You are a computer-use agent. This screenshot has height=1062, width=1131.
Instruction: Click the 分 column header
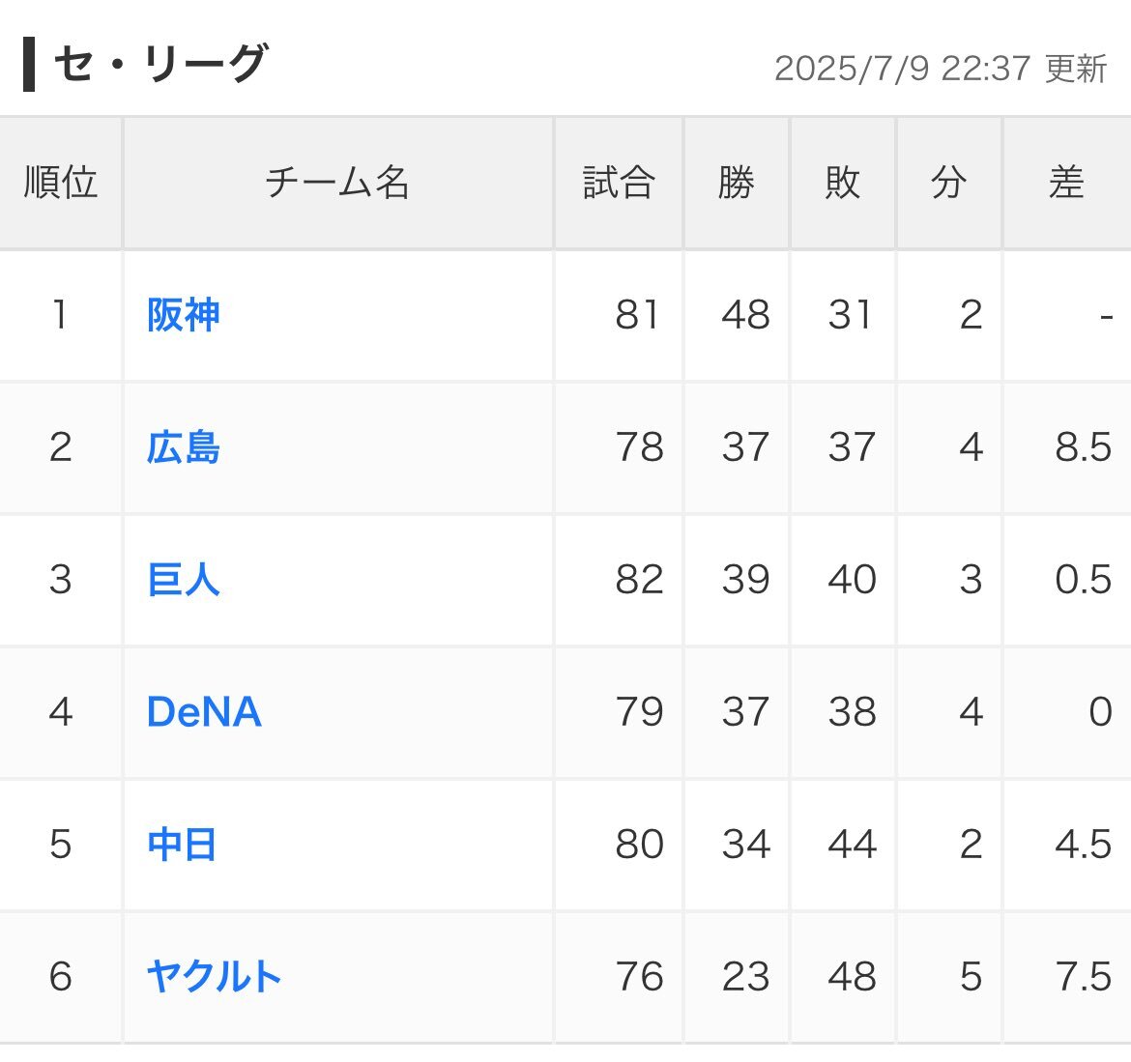point(948,183)
